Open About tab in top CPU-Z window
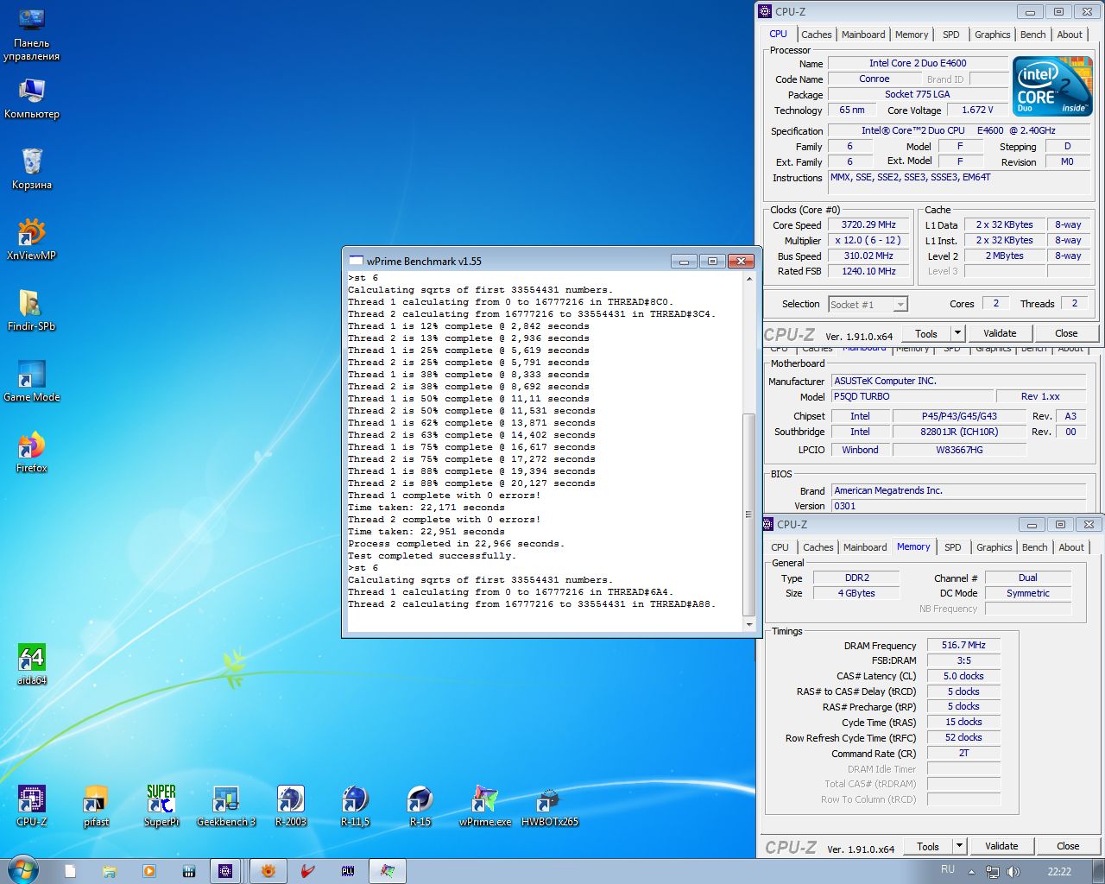Viewport: 1105px width, 884px height. (1070, 35)
